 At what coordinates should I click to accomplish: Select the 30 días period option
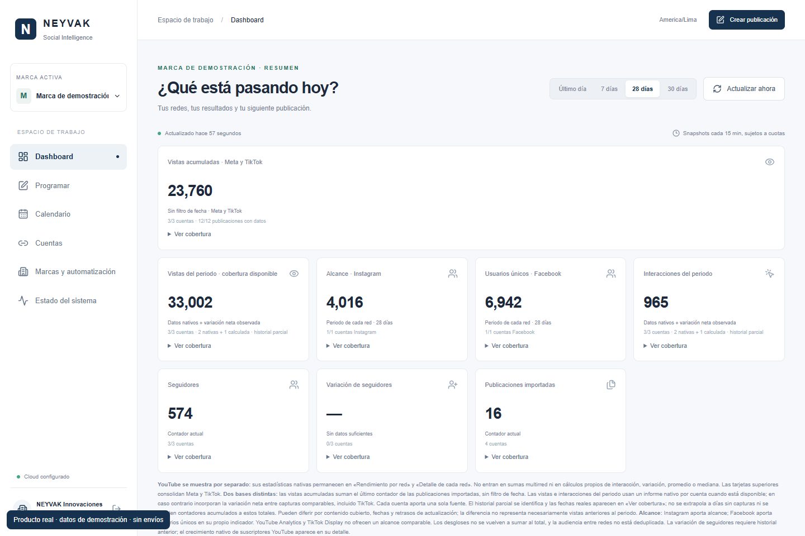coord(678,89)
